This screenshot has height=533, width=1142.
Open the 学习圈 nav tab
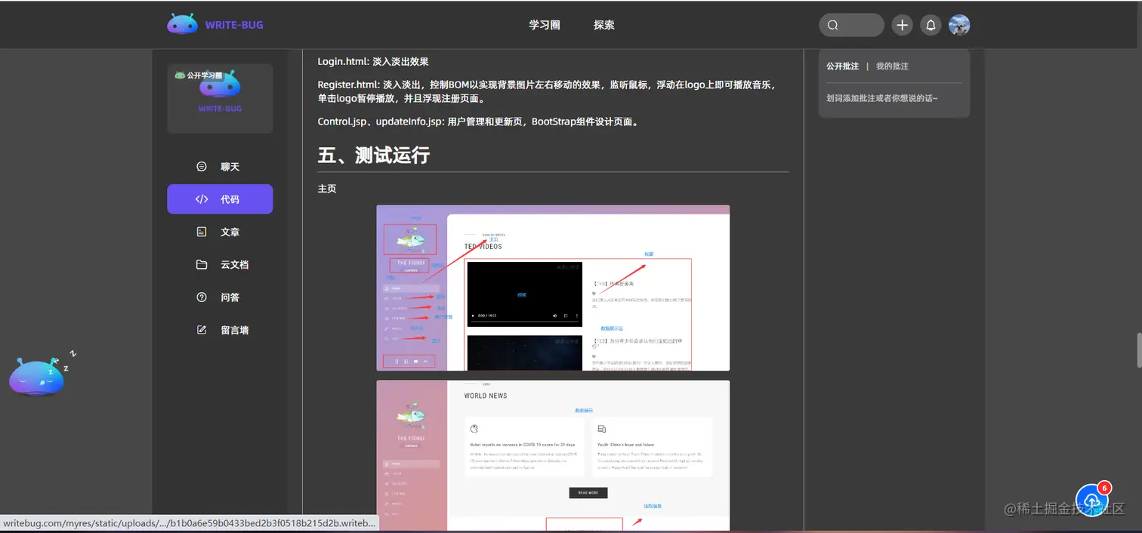pos(545,25)
